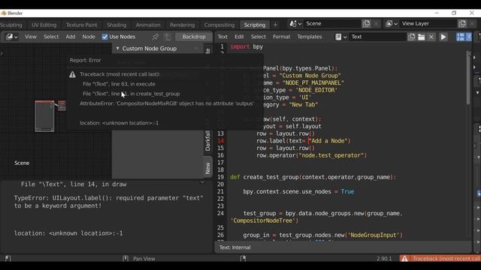Click the warning triangle in the error report

point(72,74)
